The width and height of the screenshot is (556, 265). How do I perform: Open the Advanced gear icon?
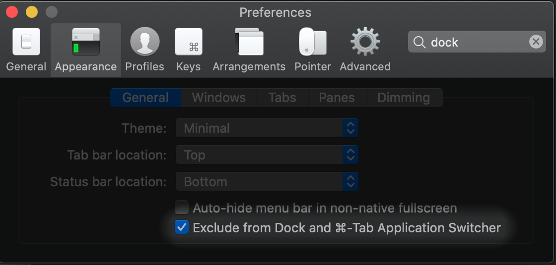365,42
